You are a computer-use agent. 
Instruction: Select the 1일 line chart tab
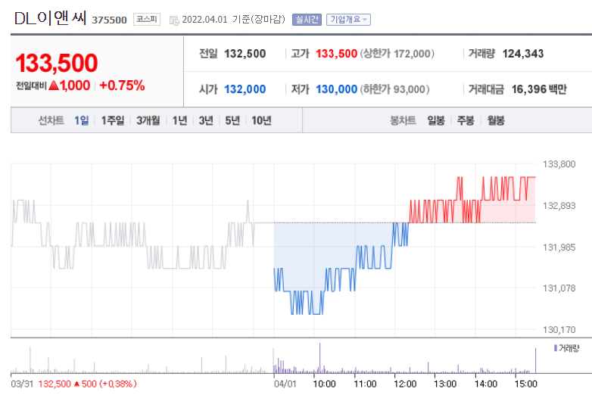point(81,121)
